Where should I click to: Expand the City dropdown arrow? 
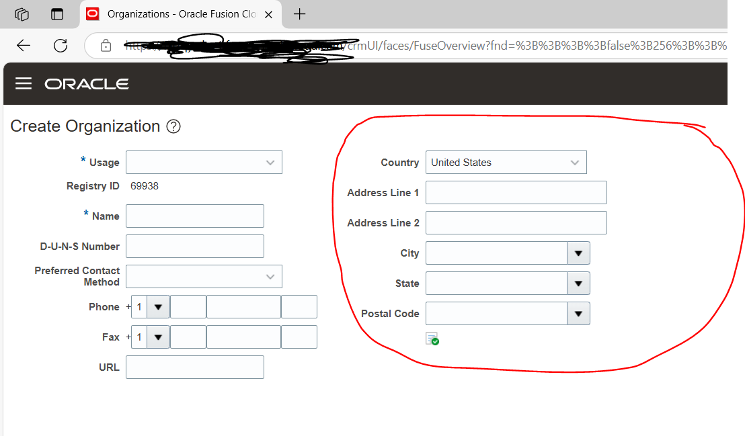[x=578, y=253]
